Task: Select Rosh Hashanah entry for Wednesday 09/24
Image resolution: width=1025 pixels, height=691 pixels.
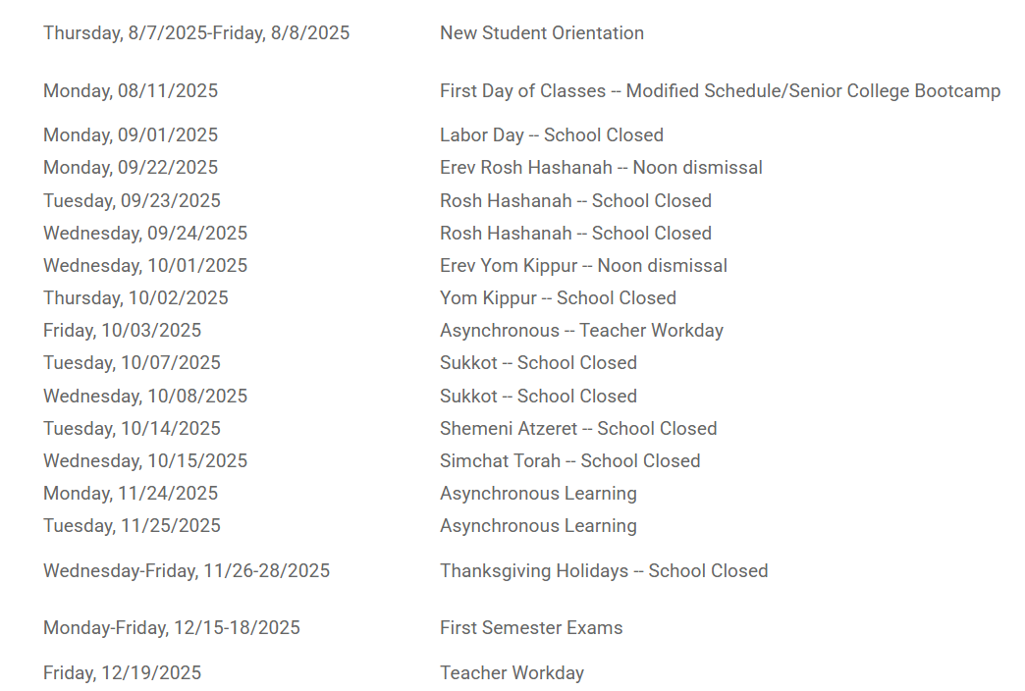Action: click(575, 234)
